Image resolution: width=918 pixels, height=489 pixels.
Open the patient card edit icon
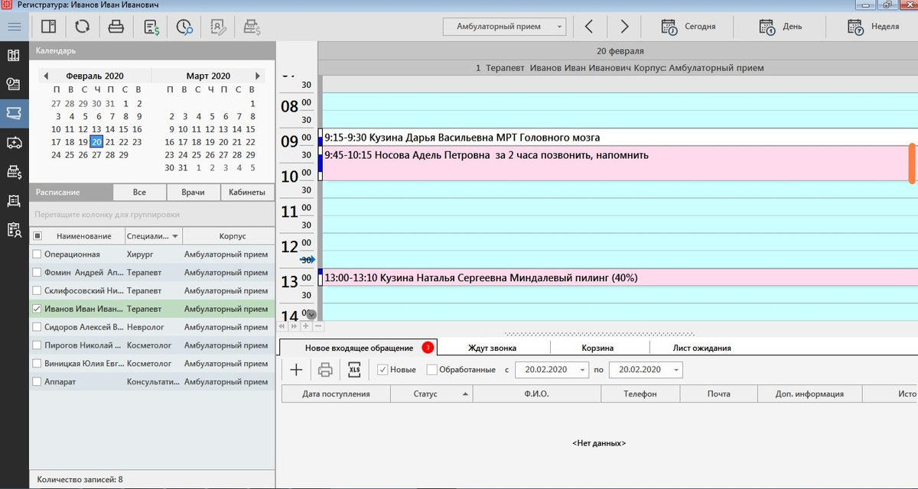pyautogui.click(x=218, y=27)
